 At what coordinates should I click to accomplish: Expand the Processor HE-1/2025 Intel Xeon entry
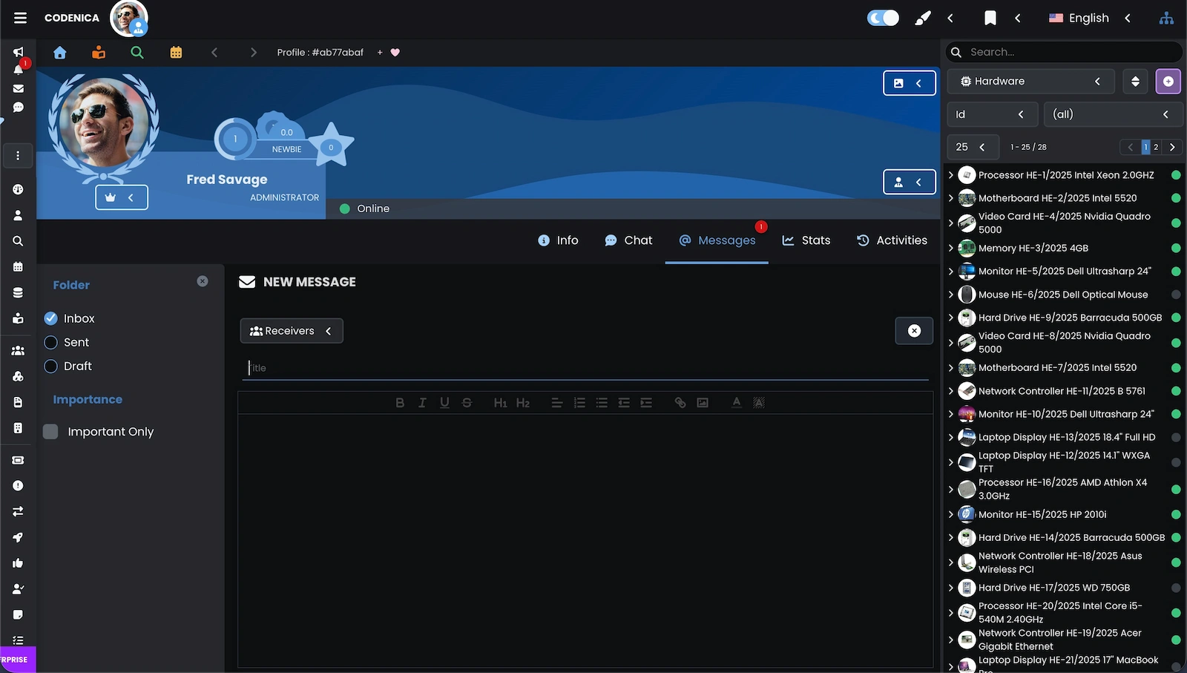point(952,175)
